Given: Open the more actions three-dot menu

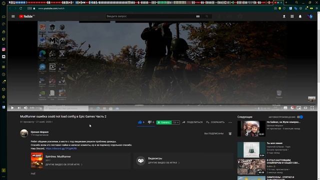Looking at the screenshot, I should point(230,122).
